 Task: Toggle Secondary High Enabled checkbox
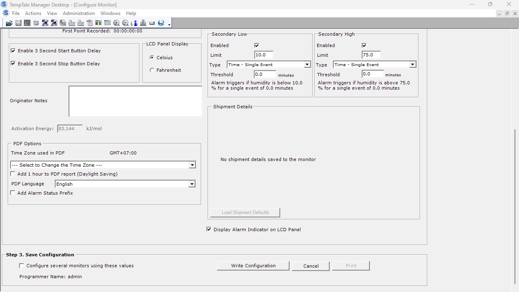pyautogui.click(x=364, y=45)
